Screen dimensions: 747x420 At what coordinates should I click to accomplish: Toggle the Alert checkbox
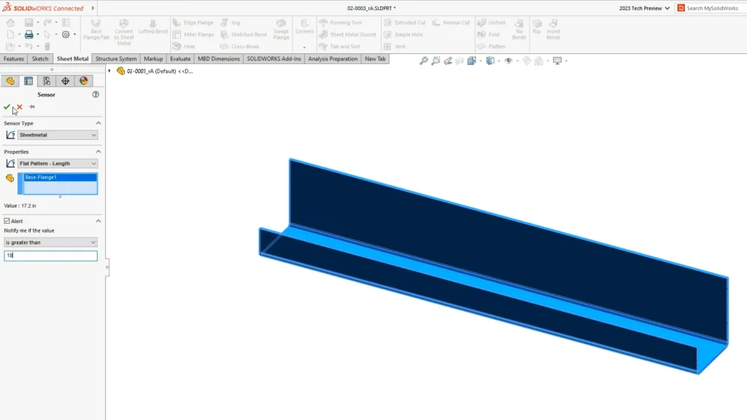(7, 221)
